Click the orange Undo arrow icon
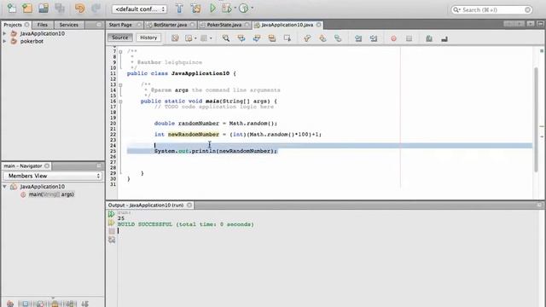This screenshot has height=307, width=546. (79, 9)
